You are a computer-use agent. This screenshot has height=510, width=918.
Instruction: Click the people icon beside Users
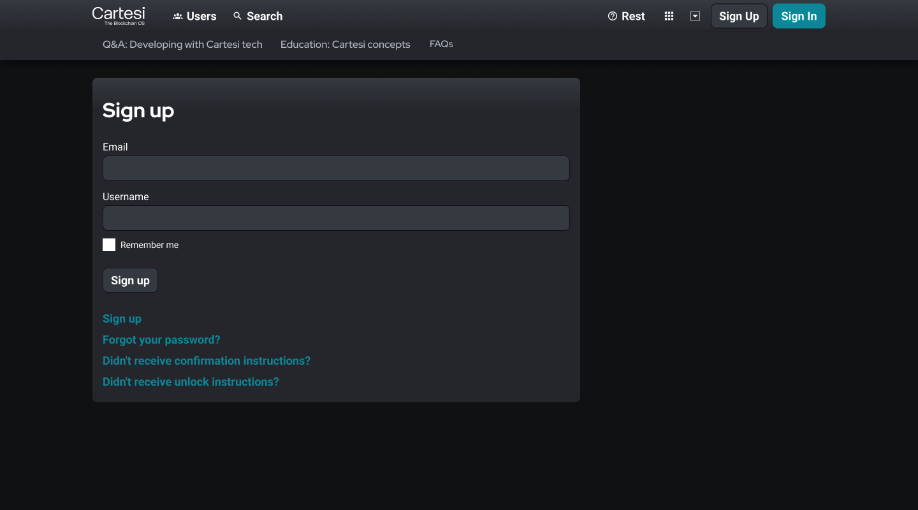(178, 17)
